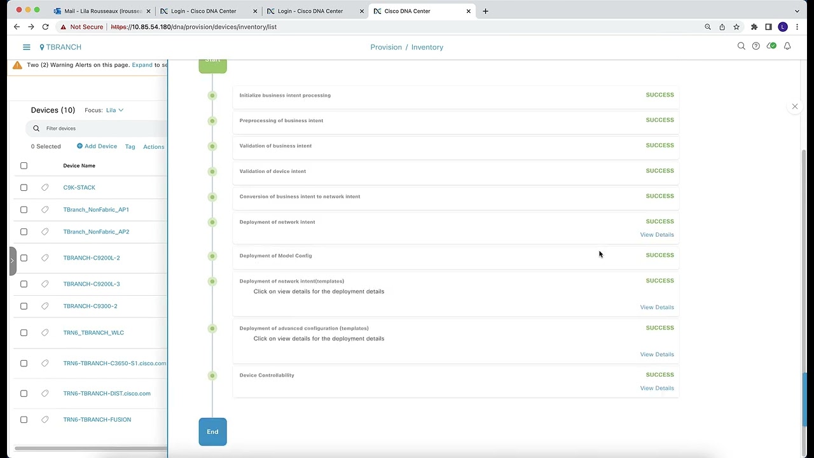Bookmark this page with the star icon
814x458 pixels.
tap(736, 27)
